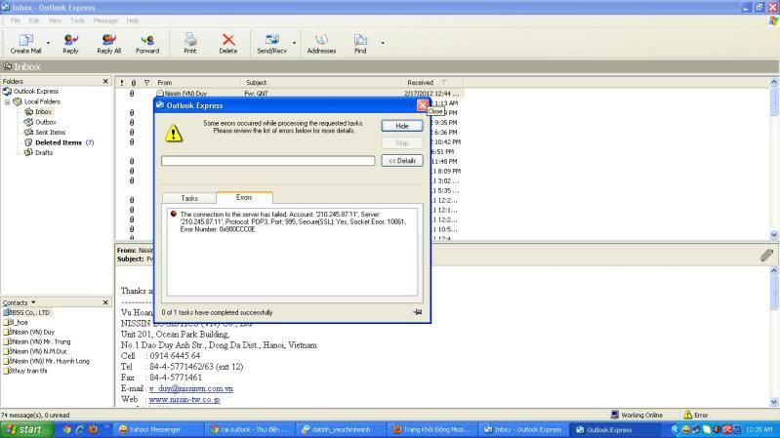Screen dimensions: 780x438
Task: Select the Deleted Items folder
Action: tap(59, 142)
